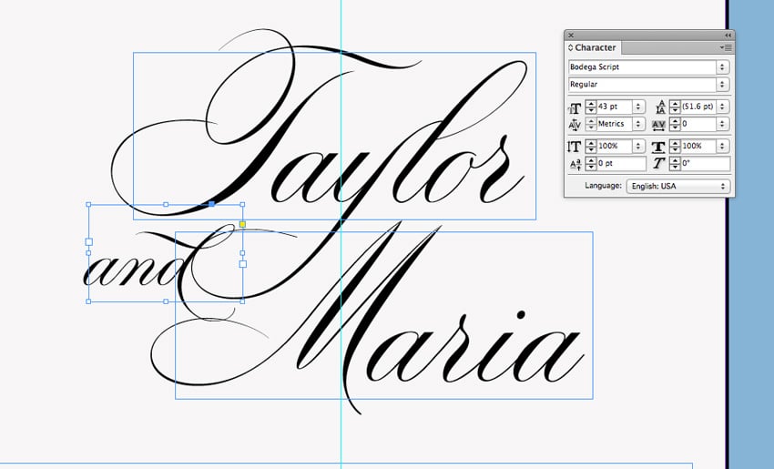Image resolution: width=774 pixels, height=469 pixels.
Task: Open the Metrics kerning dropdown
Action: click(638, 124)
